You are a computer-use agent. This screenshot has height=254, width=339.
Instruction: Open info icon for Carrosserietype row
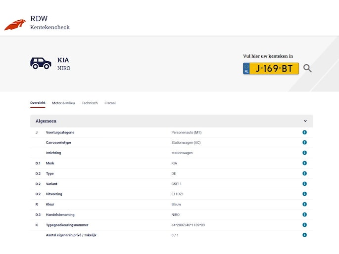[x=304, y=142]
